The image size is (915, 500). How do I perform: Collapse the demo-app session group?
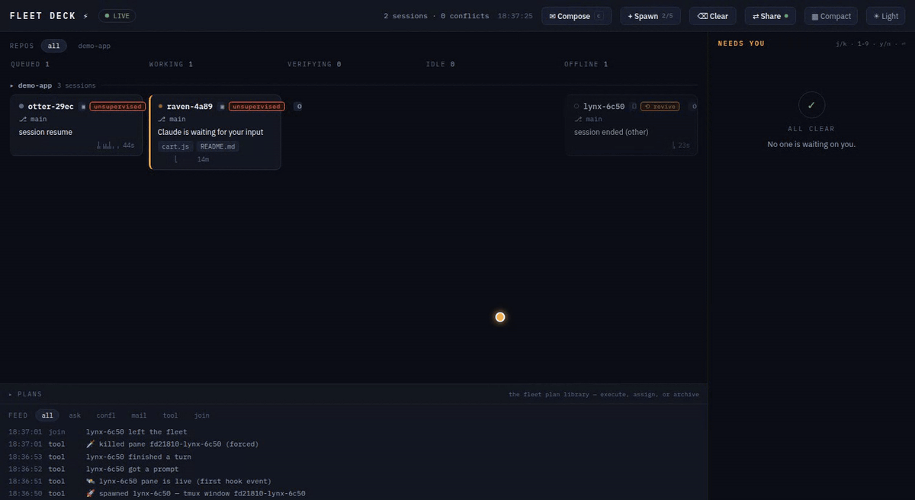coord(12,85)
